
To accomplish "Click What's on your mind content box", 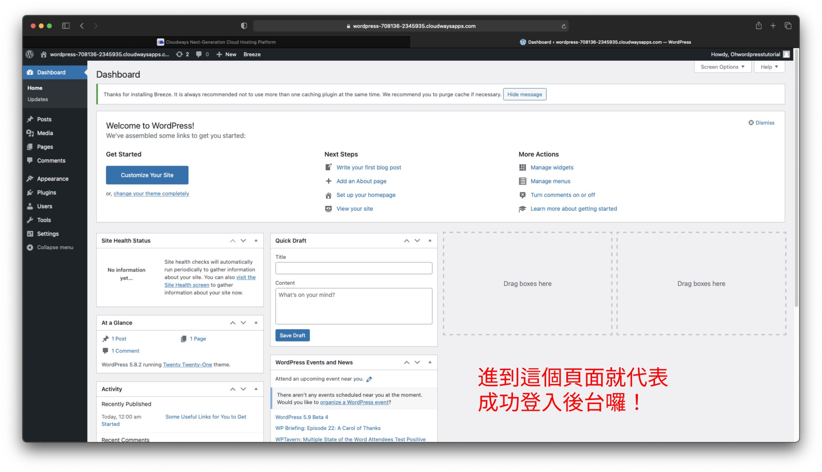I will pyautogui.click(x=353, y=306).
